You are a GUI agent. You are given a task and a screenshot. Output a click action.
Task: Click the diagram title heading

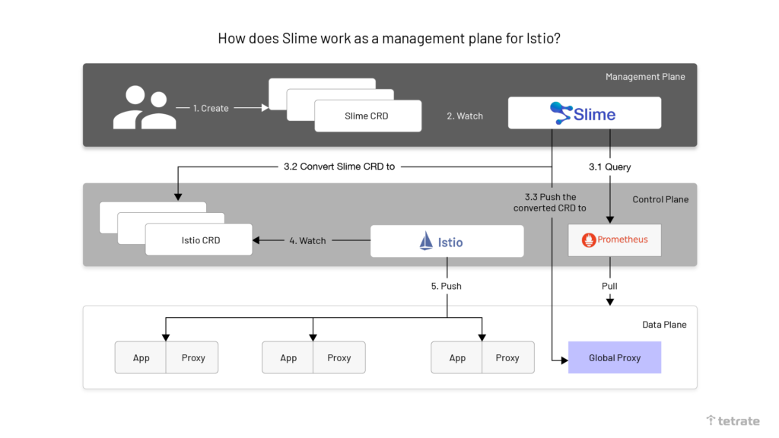point(389,38)
